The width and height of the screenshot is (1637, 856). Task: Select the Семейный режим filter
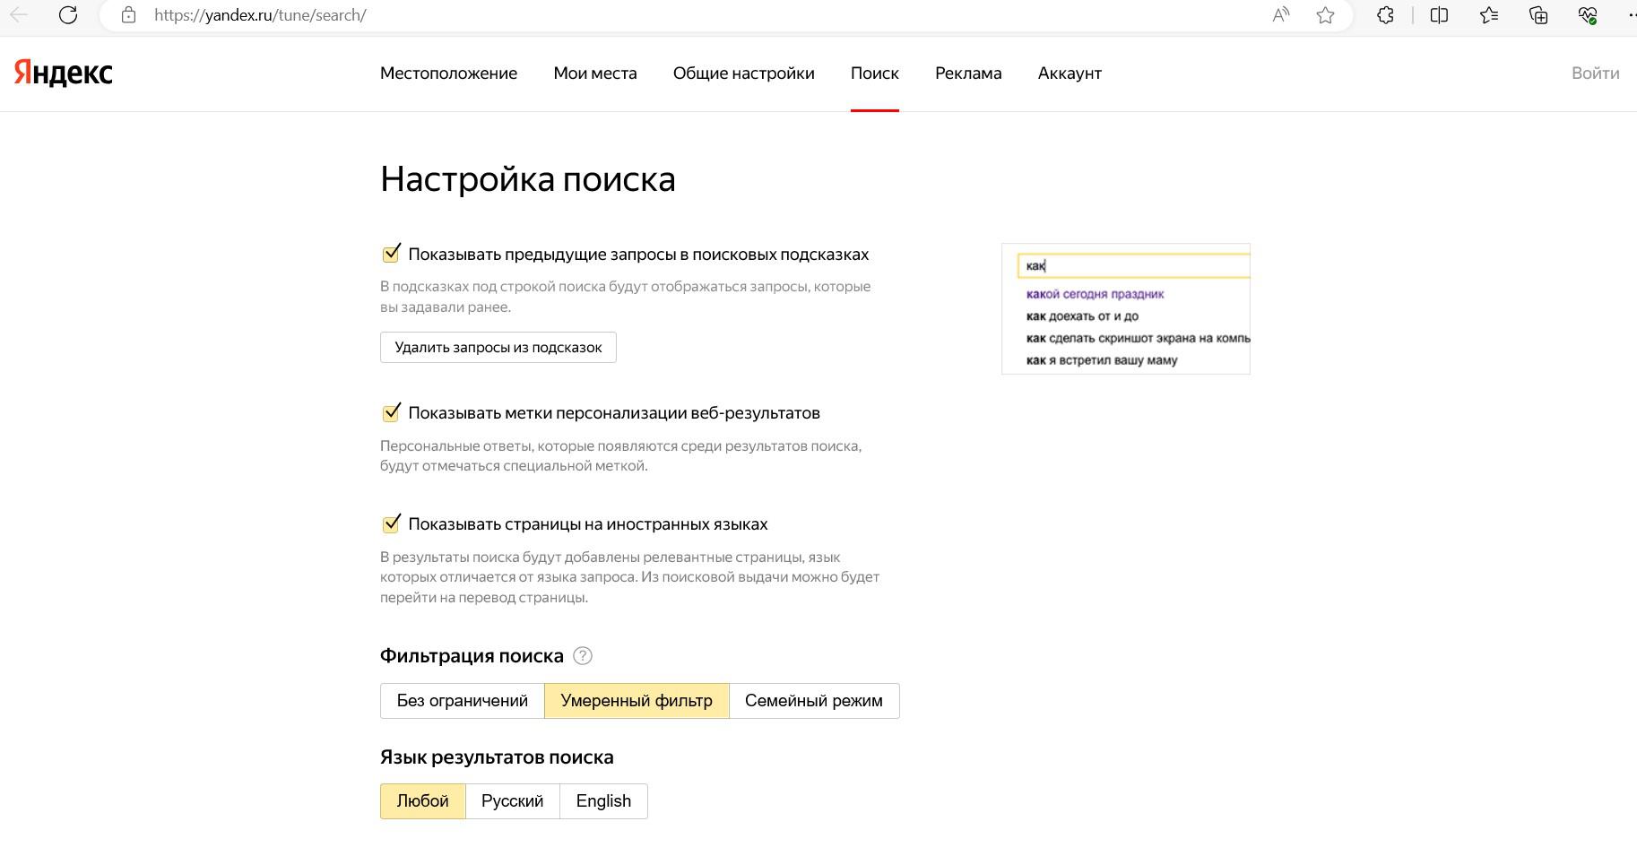813,701
